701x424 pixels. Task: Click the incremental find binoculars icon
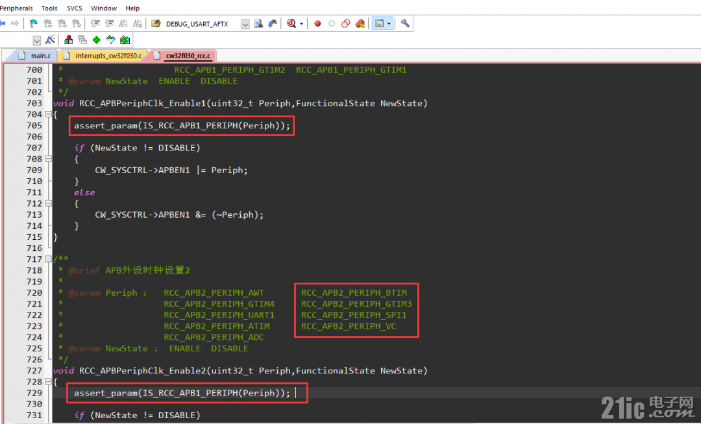pyautogui.click(x=272, y=23)
